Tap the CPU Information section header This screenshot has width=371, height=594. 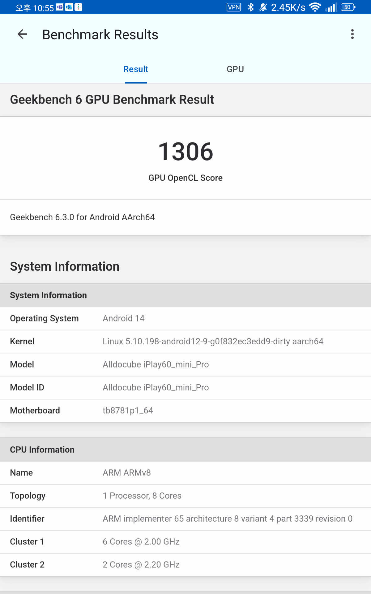coord(185,450)
